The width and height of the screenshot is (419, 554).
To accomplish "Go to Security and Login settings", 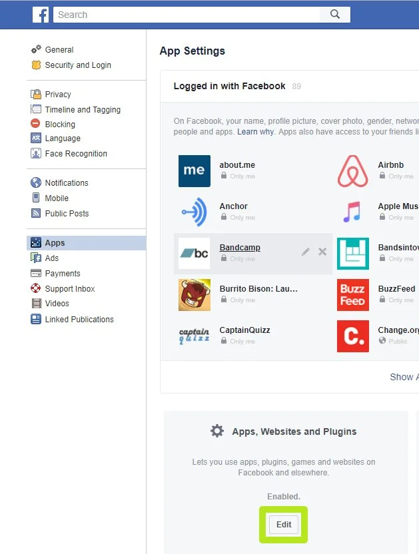I will point(77,65).
